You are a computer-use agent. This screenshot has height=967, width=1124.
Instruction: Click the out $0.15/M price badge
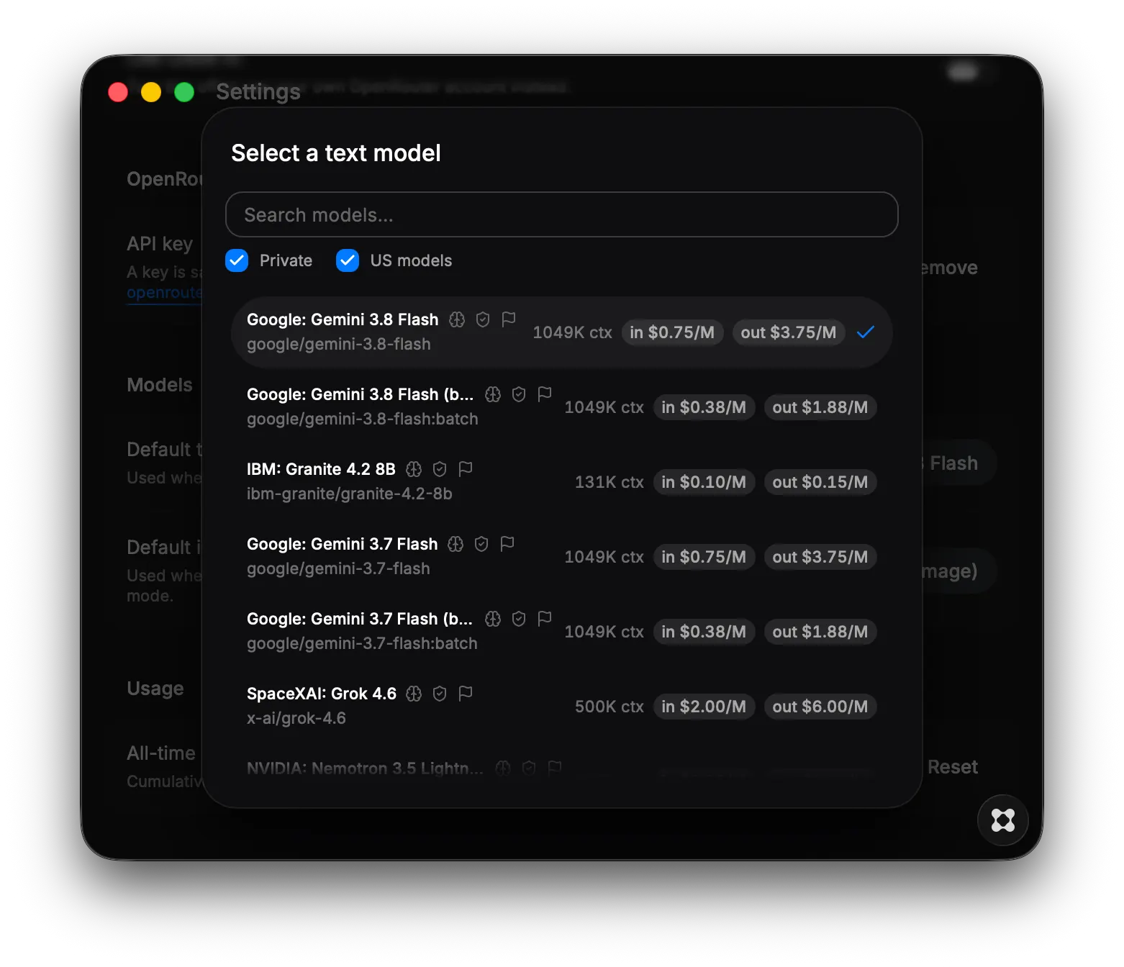coord(820,482)
